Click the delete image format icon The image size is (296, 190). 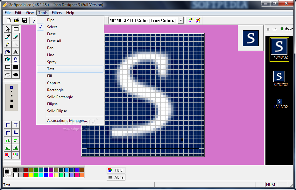198,20
